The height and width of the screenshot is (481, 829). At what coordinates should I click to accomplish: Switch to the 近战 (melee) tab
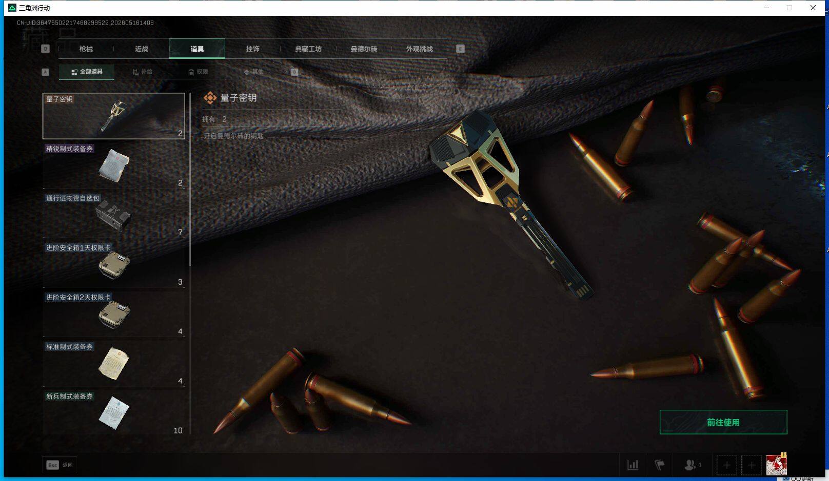pos(142,49)
